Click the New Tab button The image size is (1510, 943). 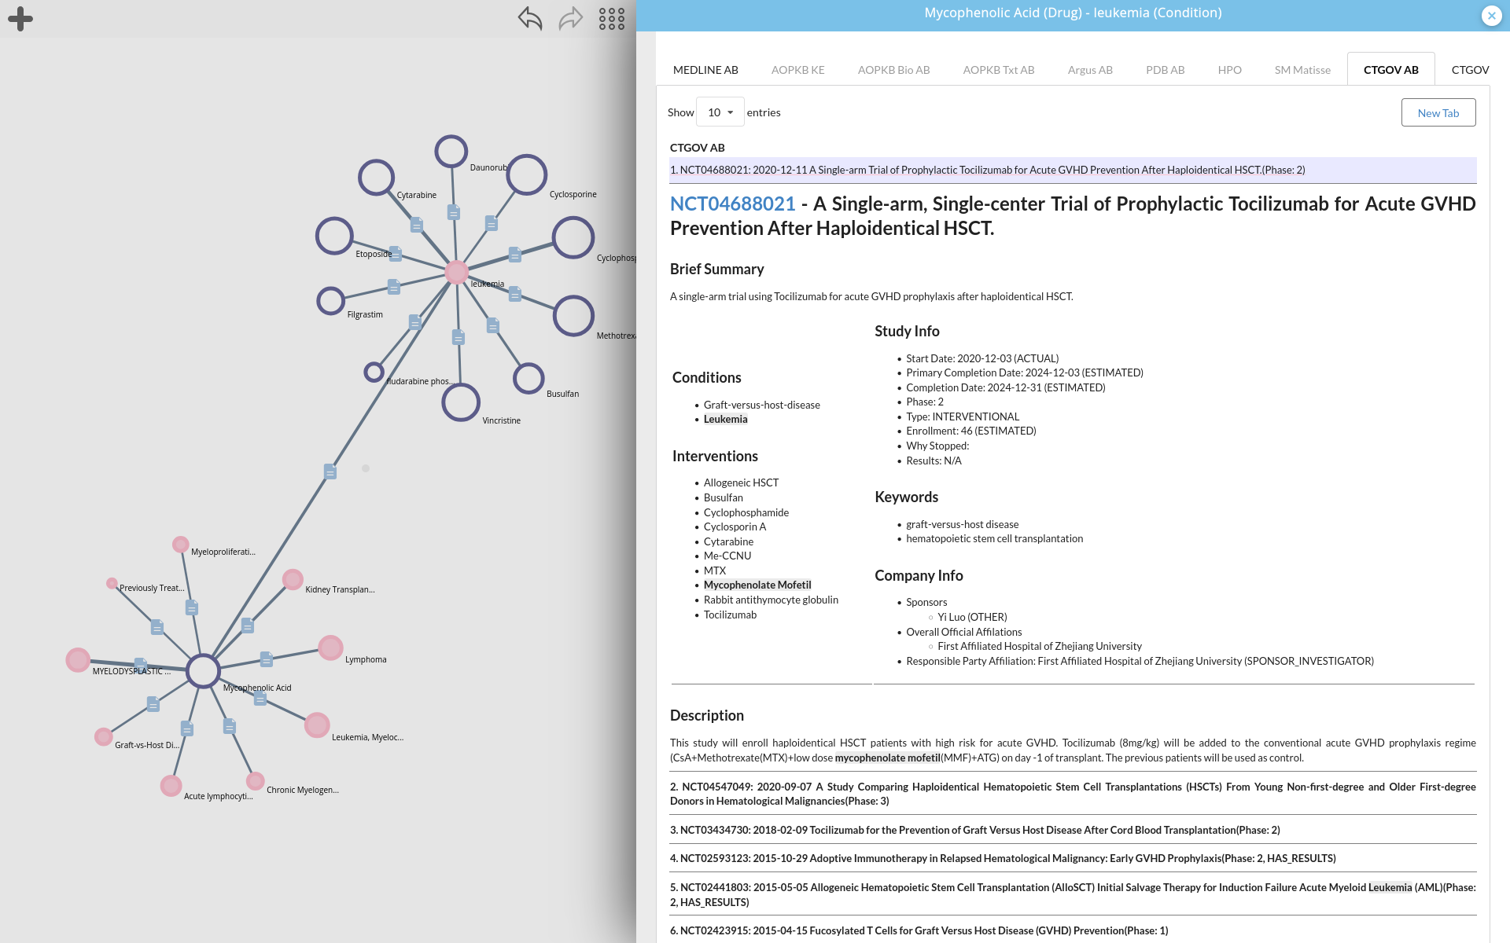(1438, 112)
